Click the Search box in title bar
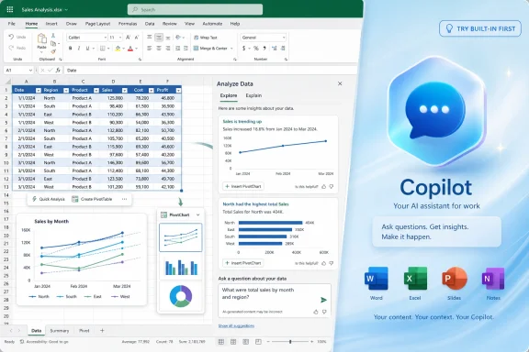 pyautogui.click(x=195, y=9)
